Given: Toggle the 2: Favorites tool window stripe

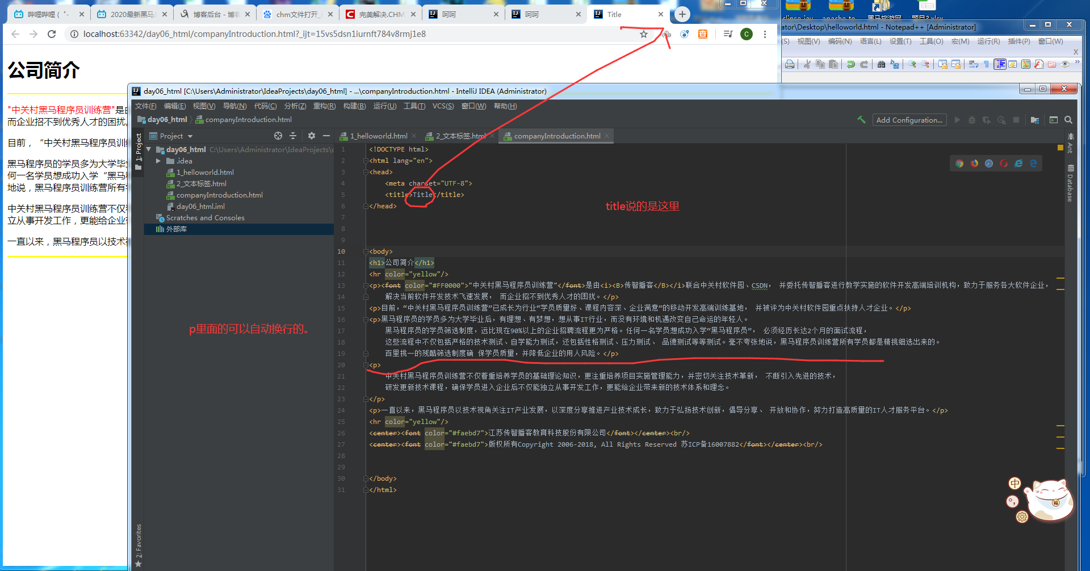Looking at the screenshot, I should click(x=139, y=546).
